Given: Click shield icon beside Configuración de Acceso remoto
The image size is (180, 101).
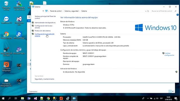Looking at the screenshot, I should [x=33, y=26].
